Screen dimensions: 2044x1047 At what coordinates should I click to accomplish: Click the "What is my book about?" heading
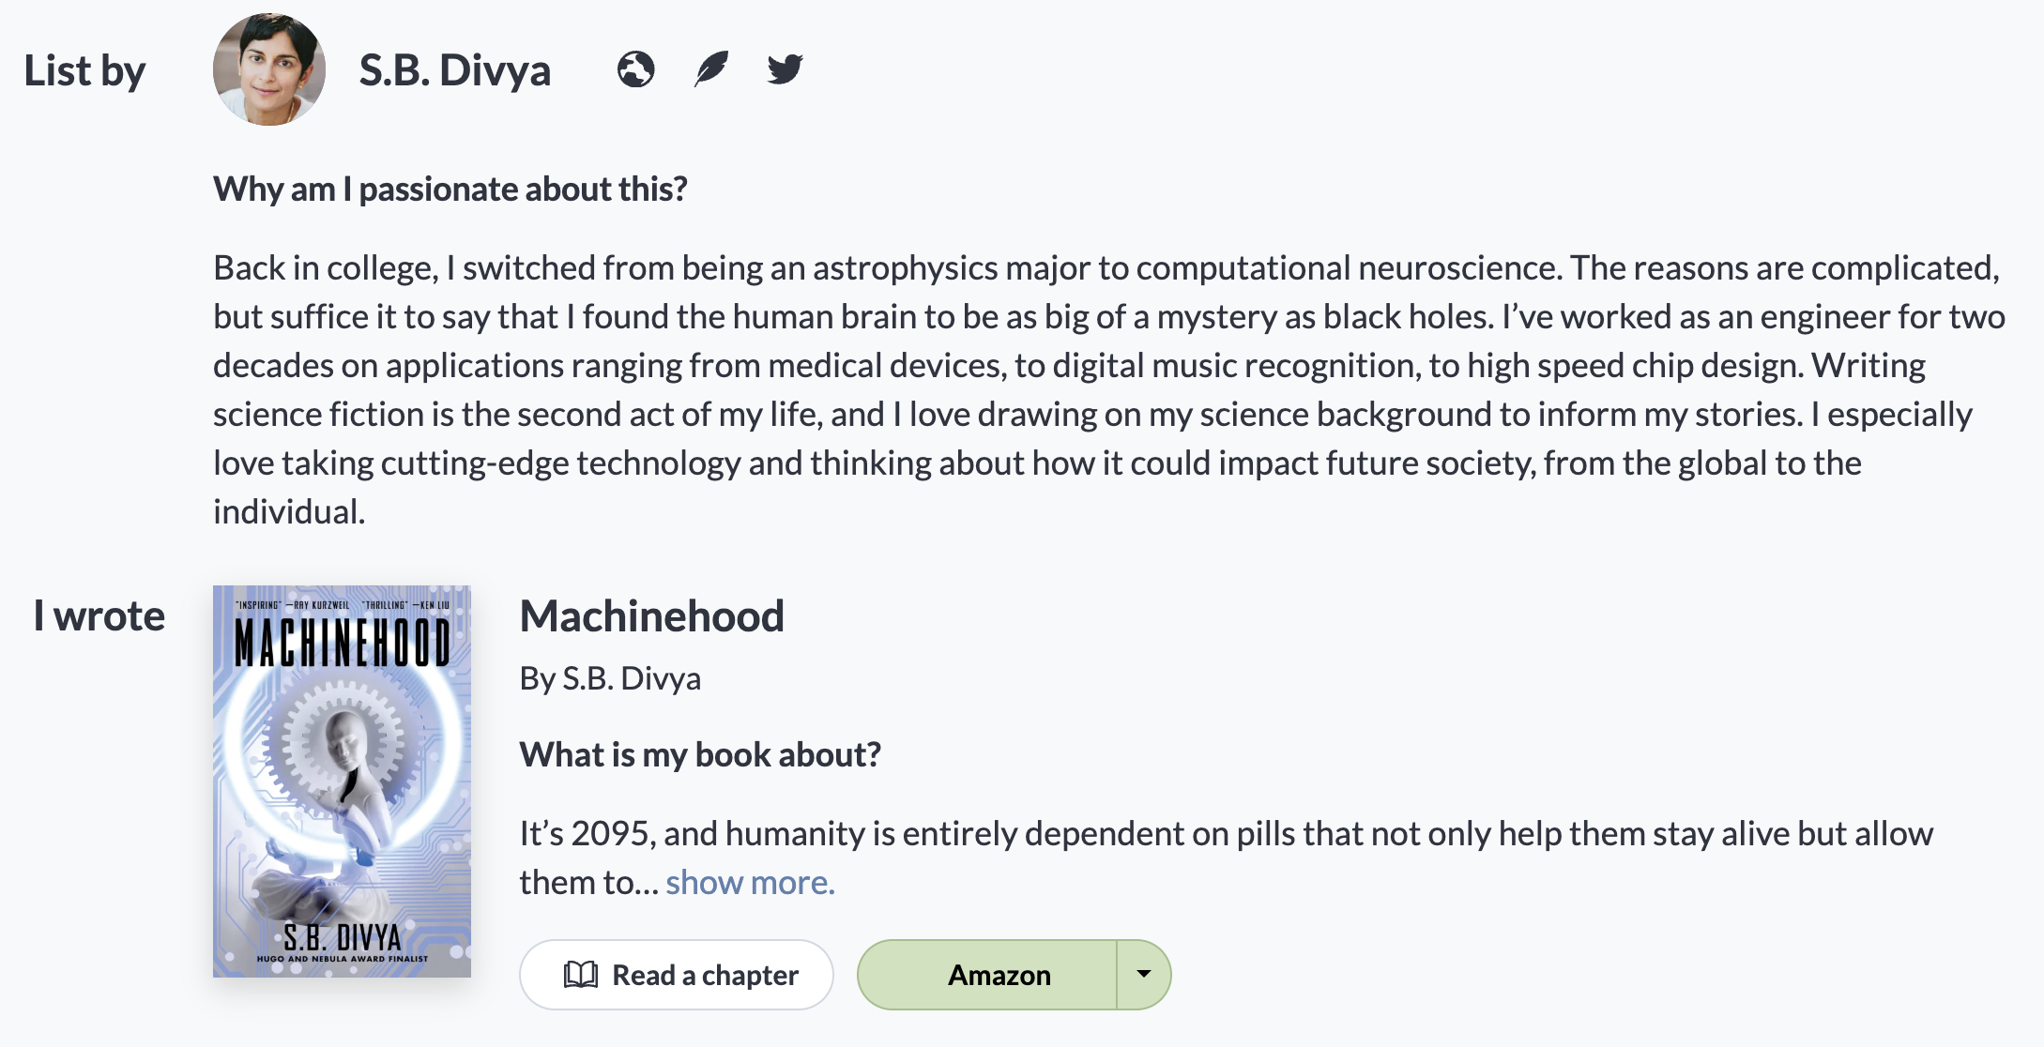700,754
